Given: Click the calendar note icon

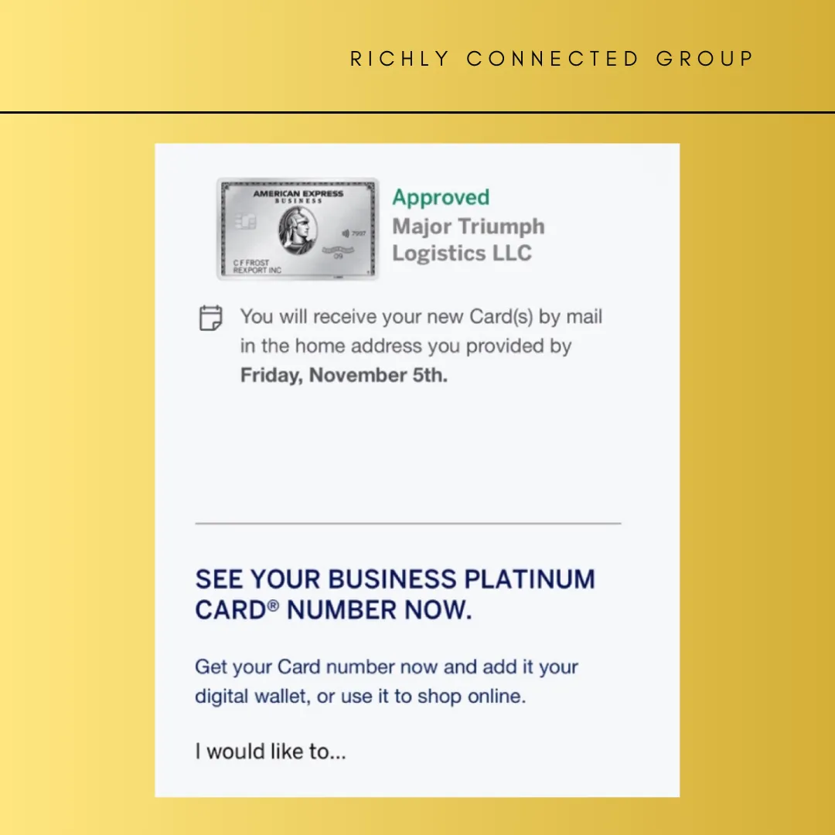Looking at the screenshot, I should click(x=210, y=318).
